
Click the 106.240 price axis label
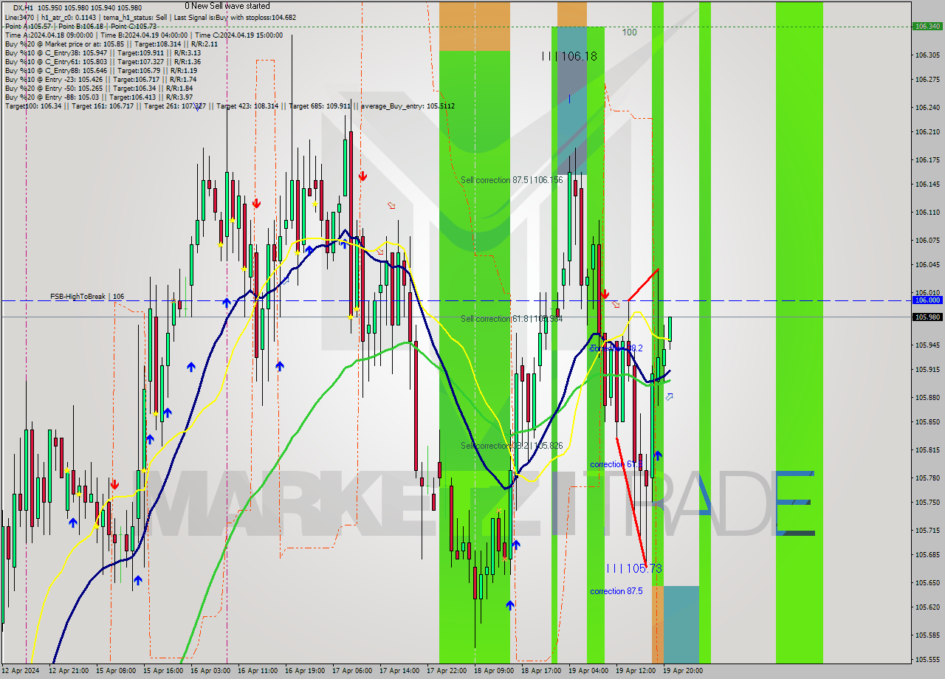927,107
